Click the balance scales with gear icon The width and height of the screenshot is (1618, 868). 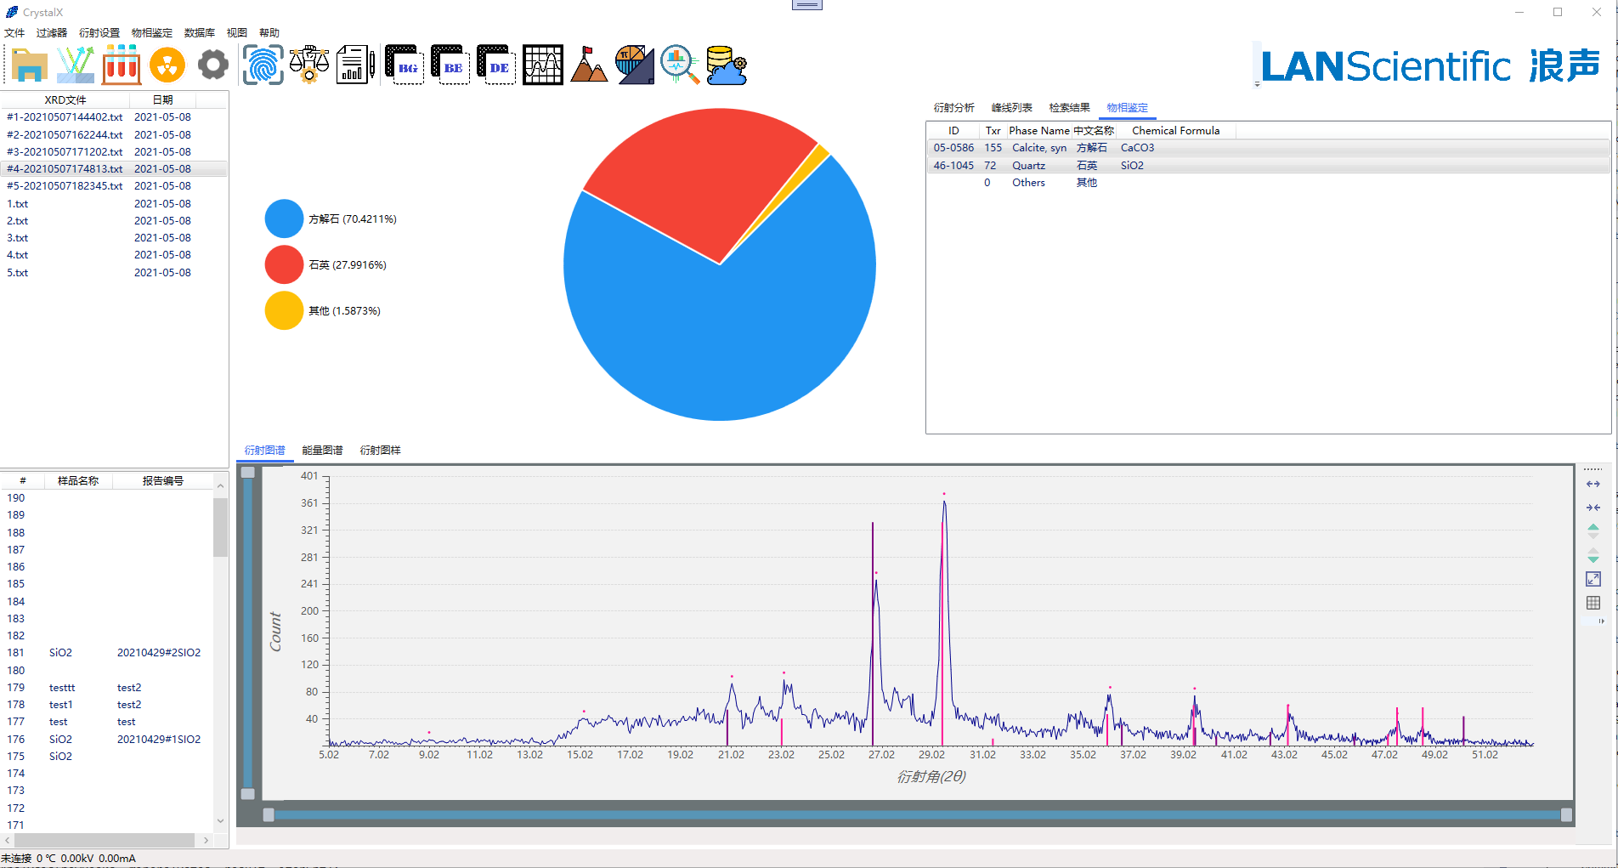tap(308, 65)
